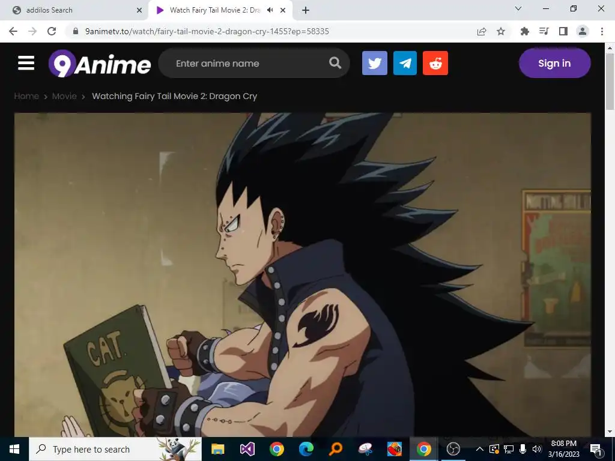Viewport: 615px width, 461px height.
Task: Switch to the addilos Search tab
Action: click(74, 10)
